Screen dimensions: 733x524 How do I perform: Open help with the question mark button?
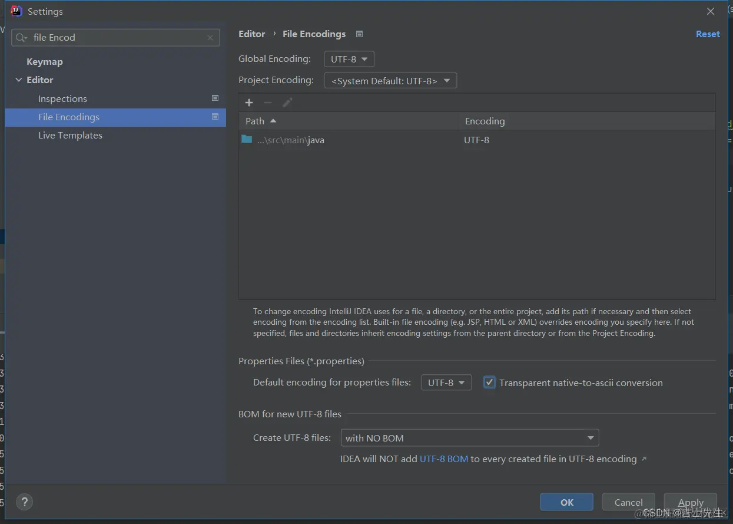click(x=24, y=502)
